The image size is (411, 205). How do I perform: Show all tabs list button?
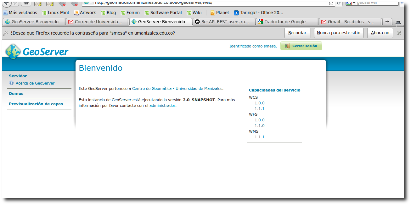tap(398, 22)
